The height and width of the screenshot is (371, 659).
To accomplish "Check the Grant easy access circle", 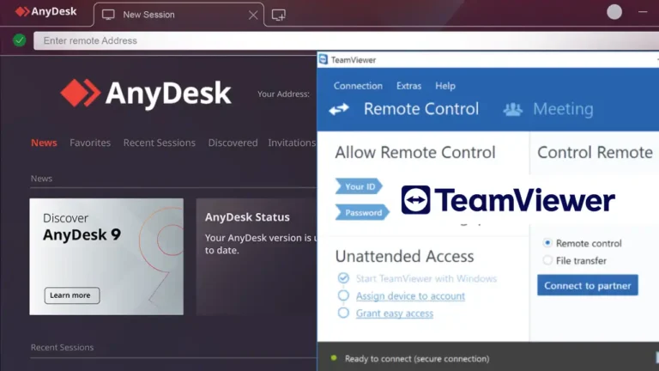I will point(343,313).
